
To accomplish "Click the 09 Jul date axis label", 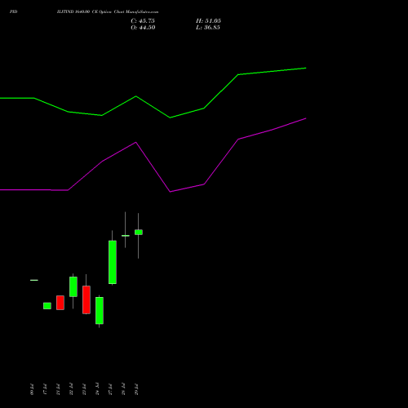I will pyautogui.click(x=32, y=389).
